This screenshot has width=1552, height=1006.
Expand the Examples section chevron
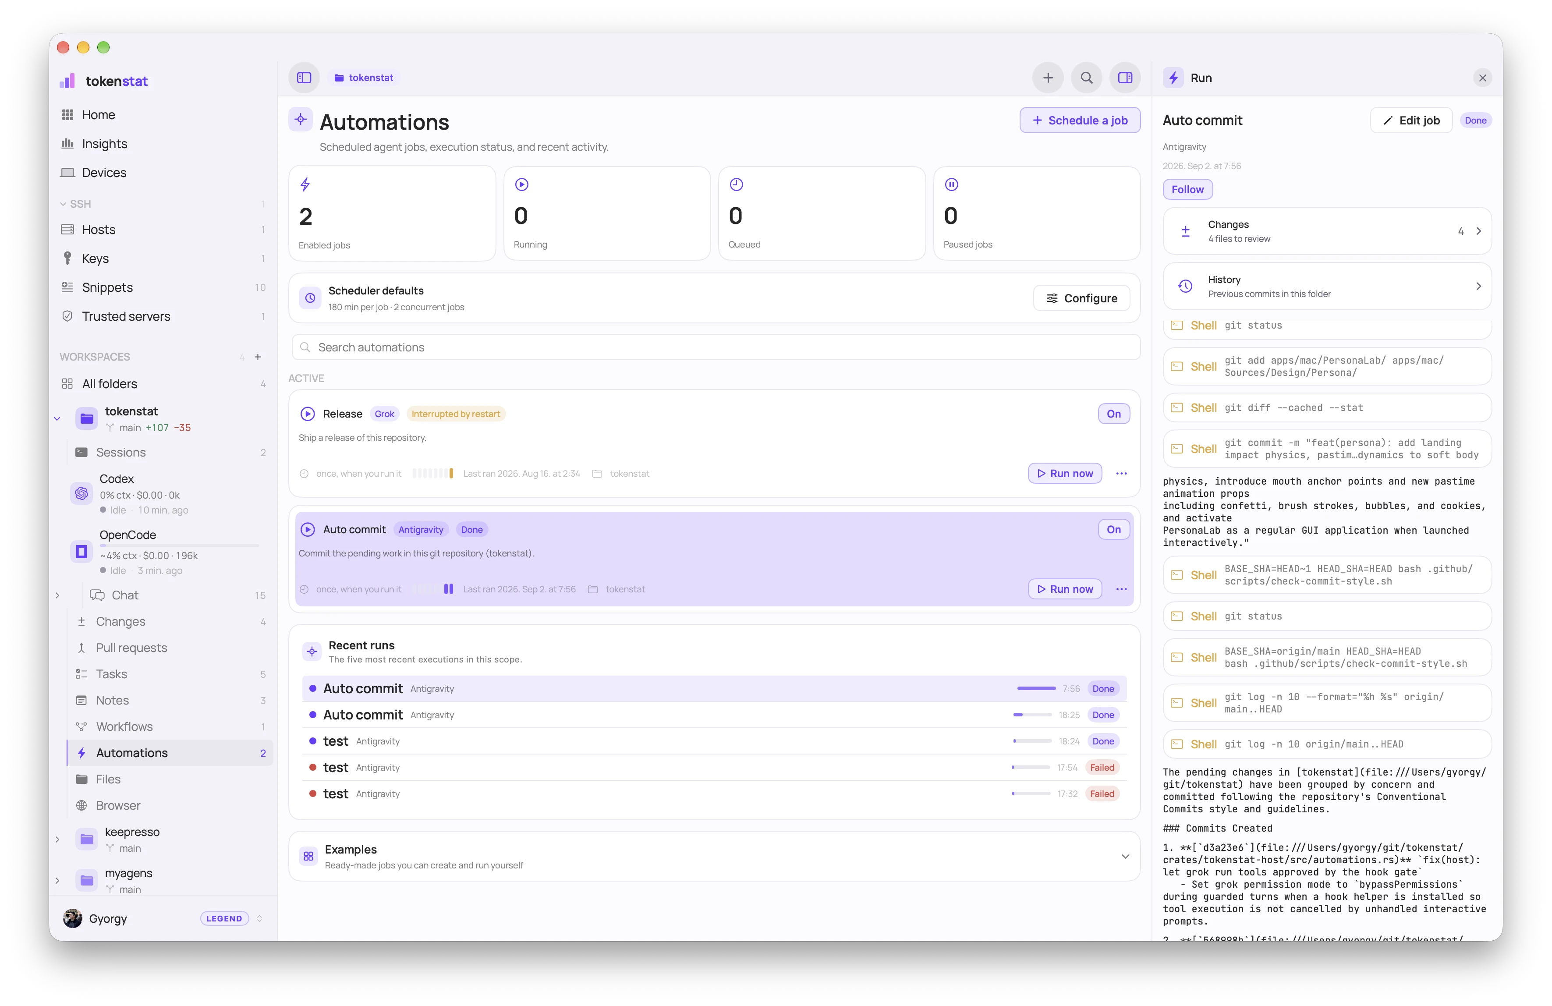coord(1125,856)
